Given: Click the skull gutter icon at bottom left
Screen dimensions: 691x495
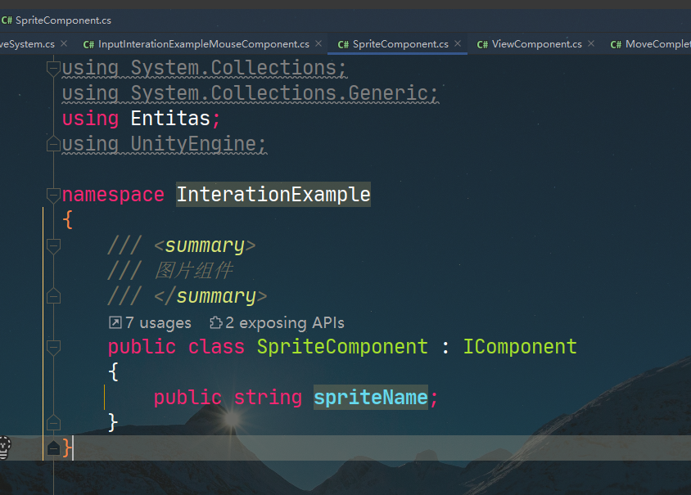Looking at the screenshot, I should coord(4,448).
